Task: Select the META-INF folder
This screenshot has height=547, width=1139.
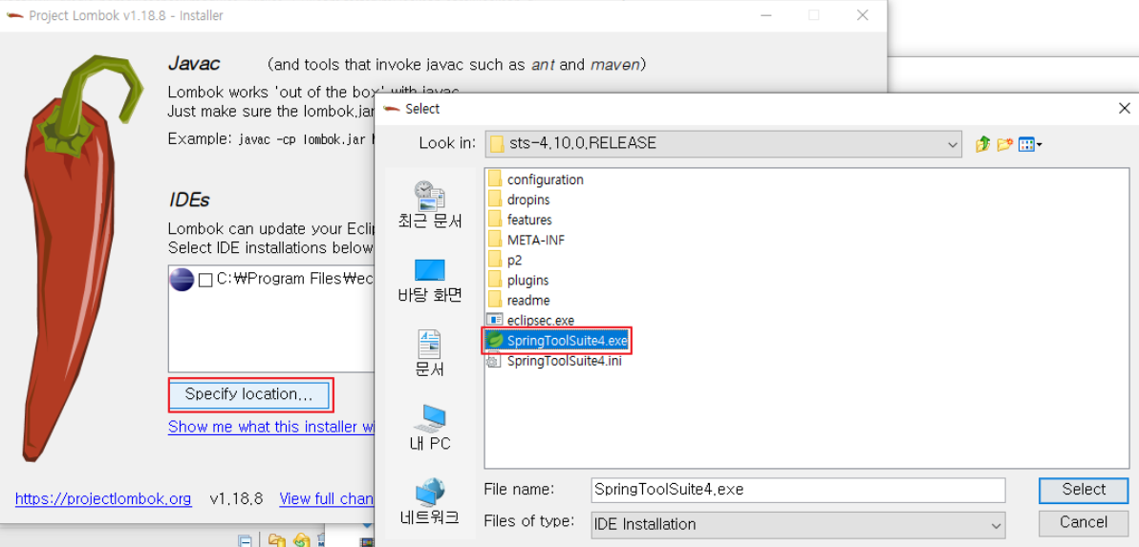Action: pyautogui.click(x=527, y=240)
